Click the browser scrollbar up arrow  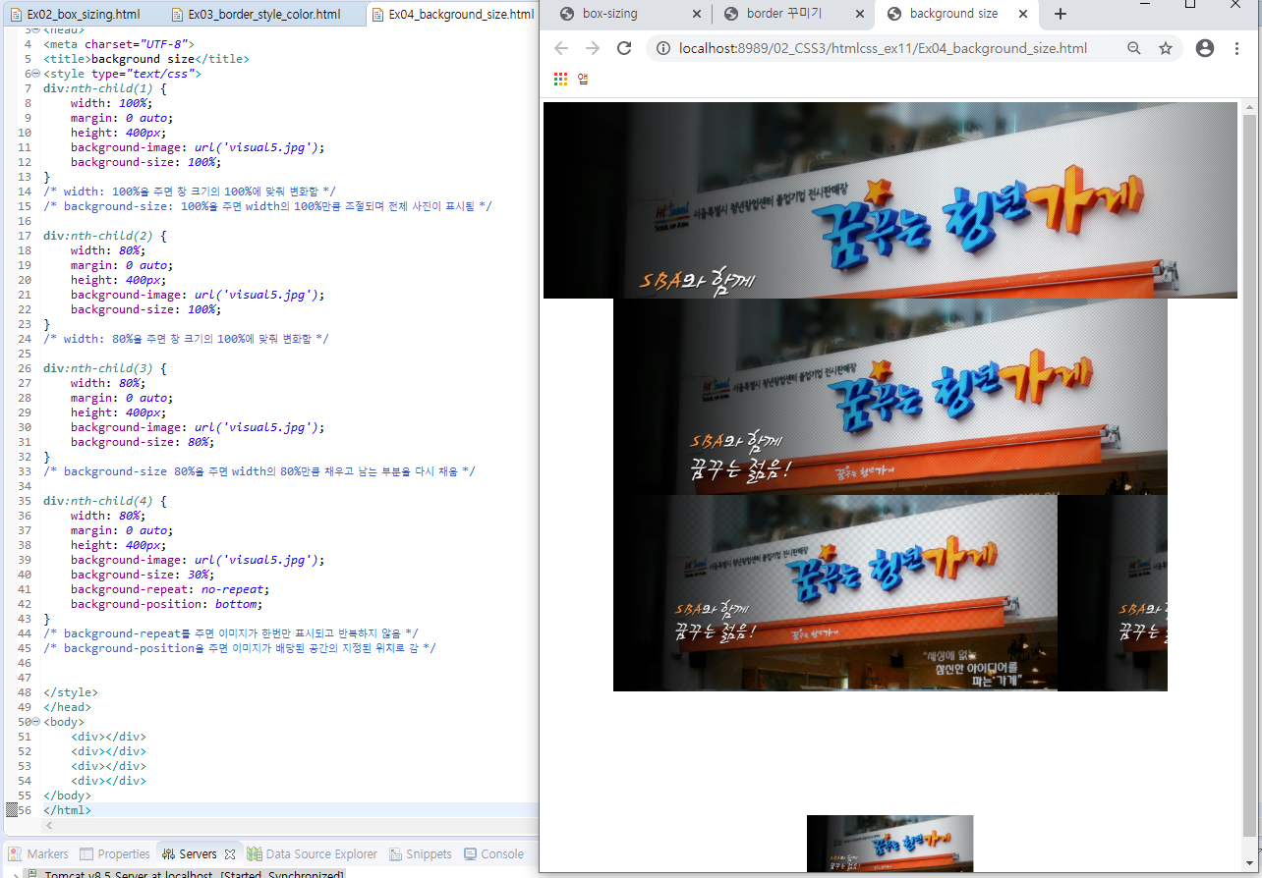(1249, 106)
